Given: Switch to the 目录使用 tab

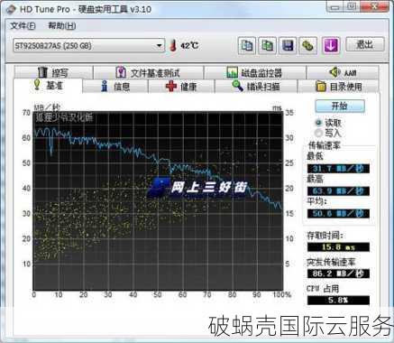Looking at the screenshot, I should 338,87.
